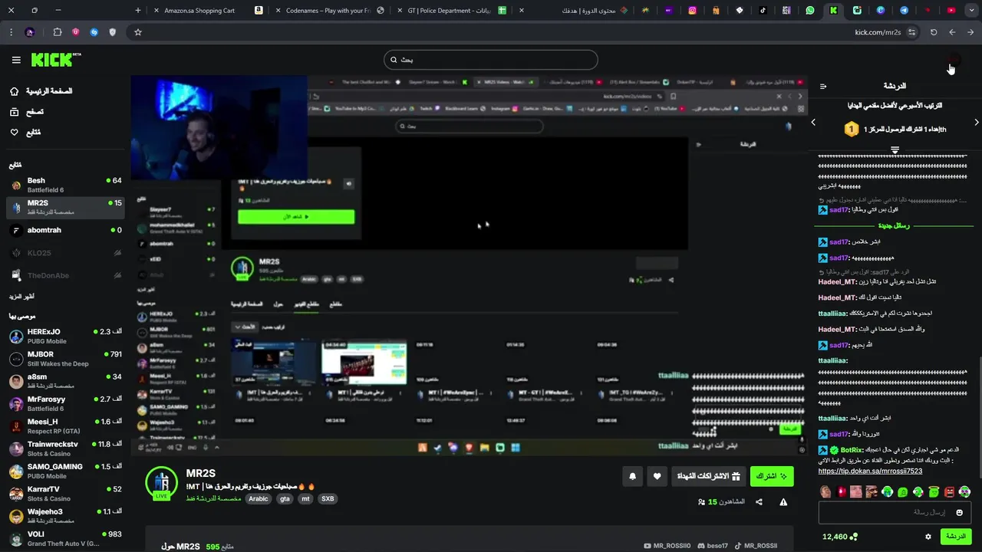This screenshot has width=982, height=552.
Task: Open TheDonAbe channel in the sidebar
Action: pyautogui.click(x=65, y=275)
